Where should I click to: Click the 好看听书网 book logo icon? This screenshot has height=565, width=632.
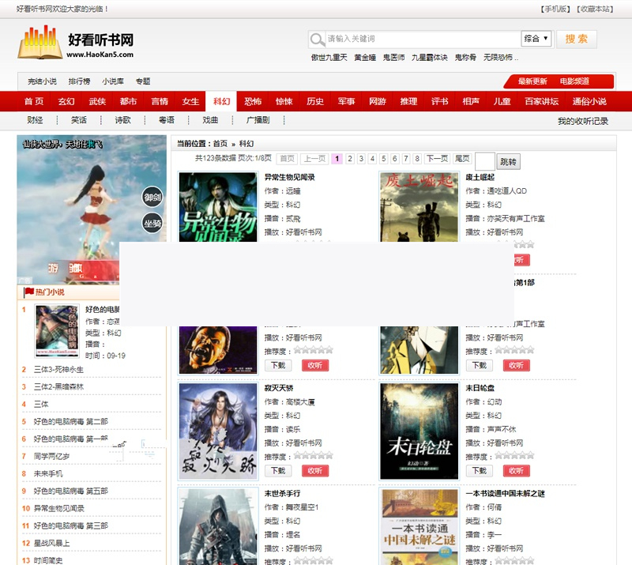pyautogui.click(x=36, y=43)
